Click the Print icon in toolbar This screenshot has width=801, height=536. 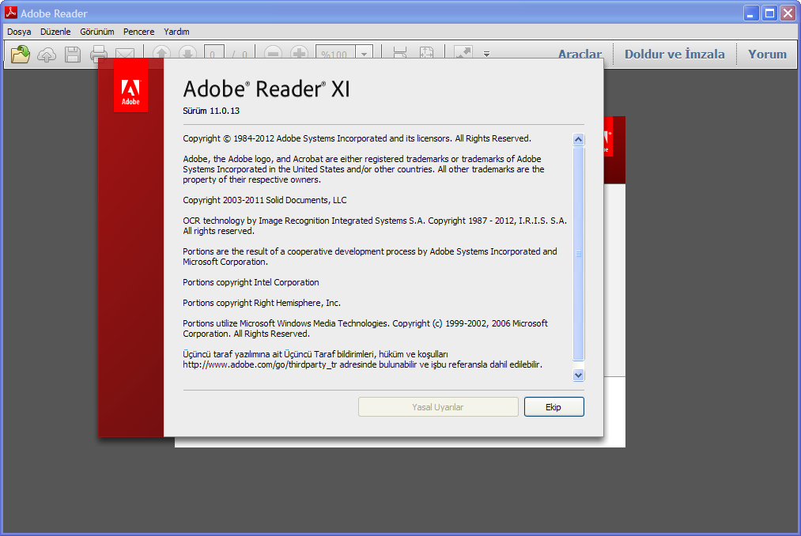(98, 53)
